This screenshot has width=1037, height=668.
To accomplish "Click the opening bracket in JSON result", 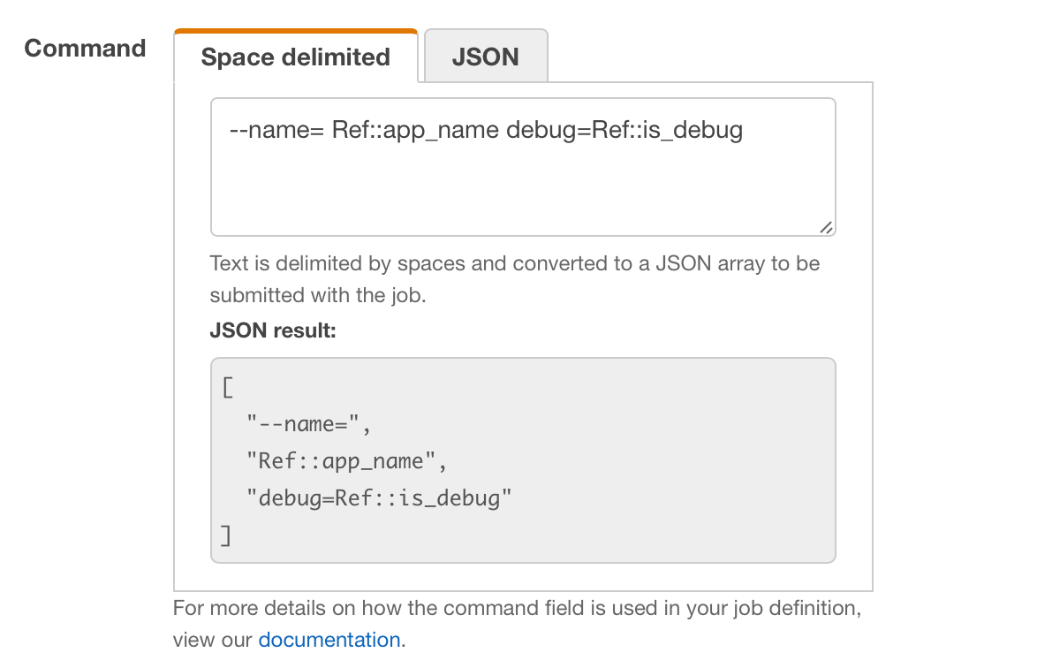I will 227,388.
